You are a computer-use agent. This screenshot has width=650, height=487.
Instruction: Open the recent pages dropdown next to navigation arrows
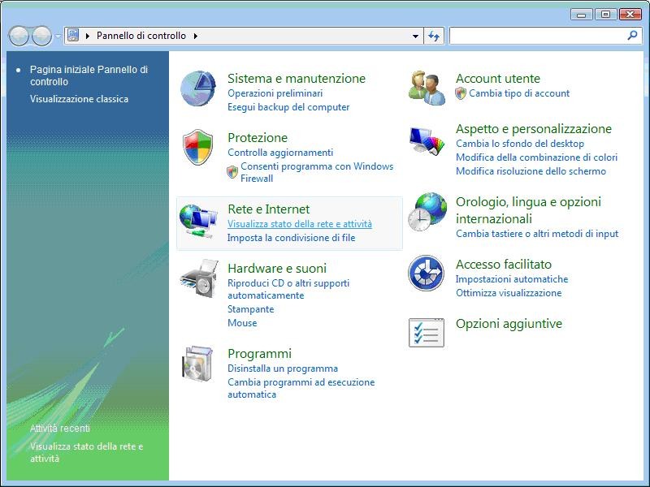pos(58,36)
